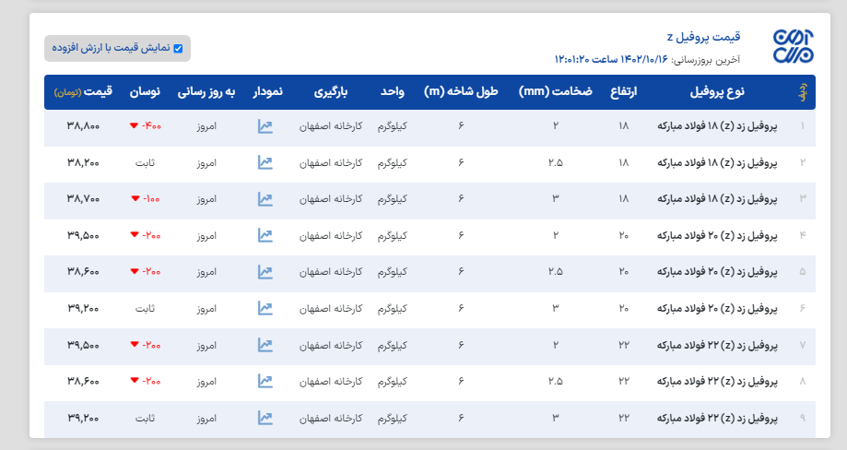Open price chart in row 6

pos(265,308)
